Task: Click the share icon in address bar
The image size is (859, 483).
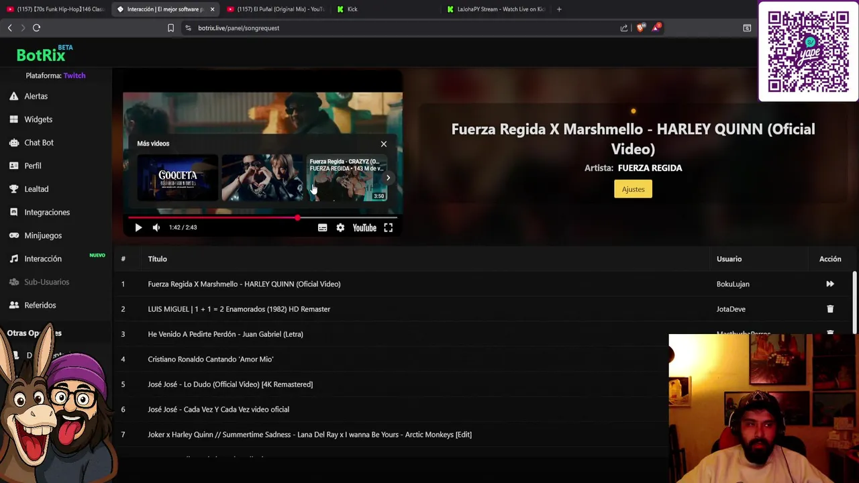Action: pyautogui.click(x=624, y=28)
